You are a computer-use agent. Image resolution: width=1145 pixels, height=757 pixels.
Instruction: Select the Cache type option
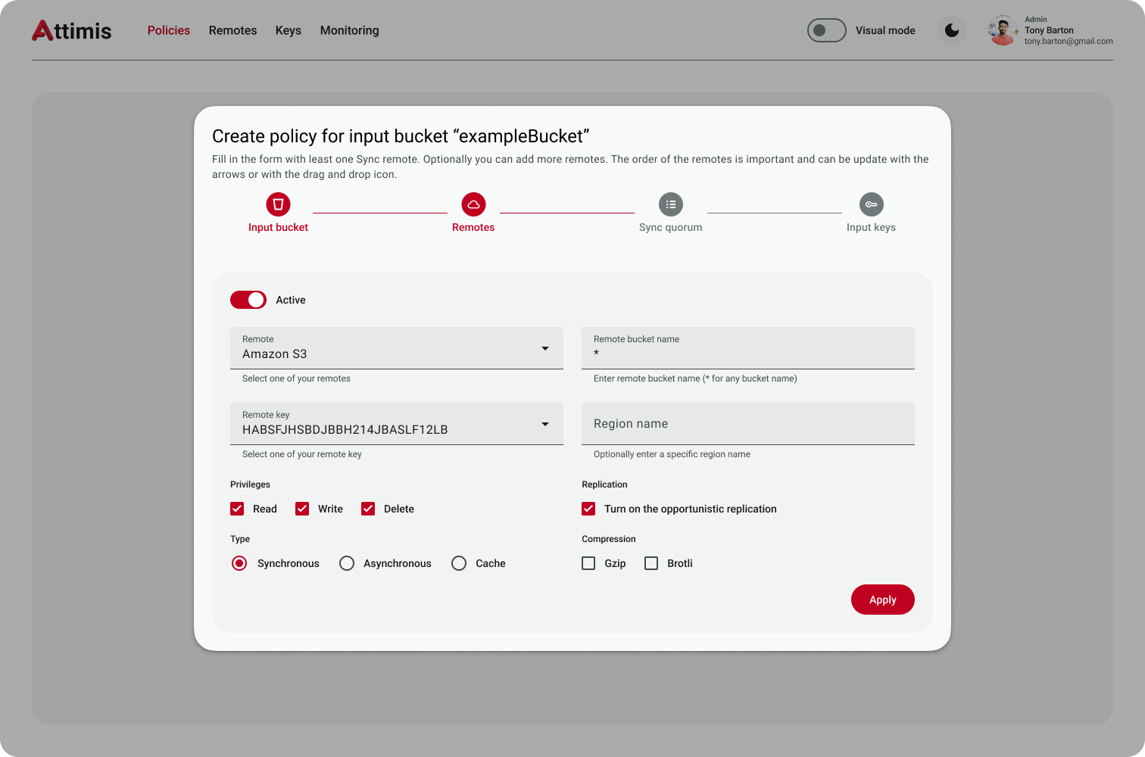click(x=459, y=563)
